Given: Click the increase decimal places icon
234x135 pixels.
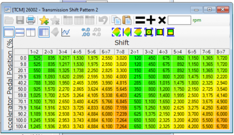Looking at the screenshot, I should coord(86,32).
